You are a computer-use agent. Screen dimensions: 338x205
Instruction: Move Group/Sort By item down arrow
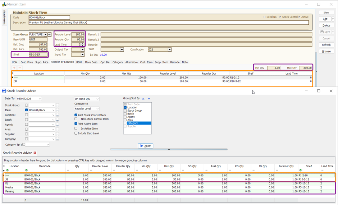[x=149, y=99]
